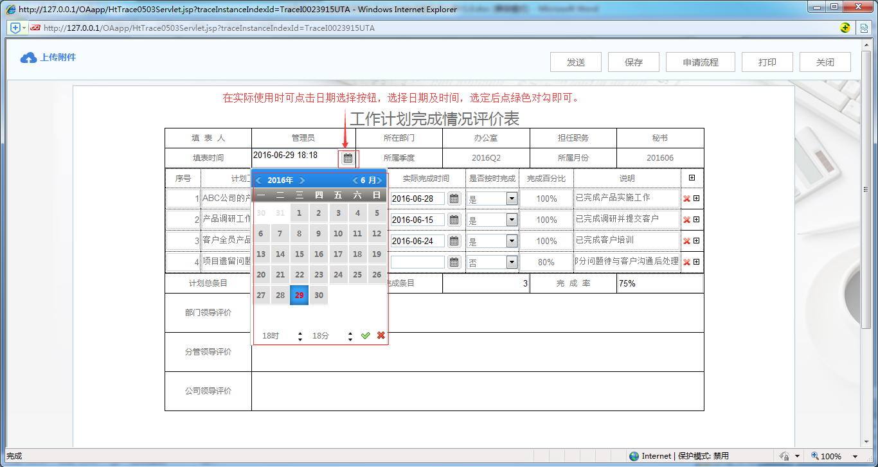
Task: Open calendar for empty row 4 date
Action: coord(453,261)
